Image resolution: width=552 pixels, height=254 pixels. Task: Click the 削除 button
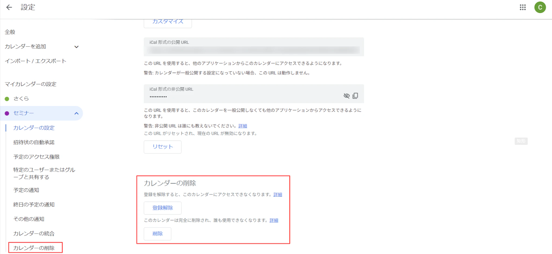point(157,234)
